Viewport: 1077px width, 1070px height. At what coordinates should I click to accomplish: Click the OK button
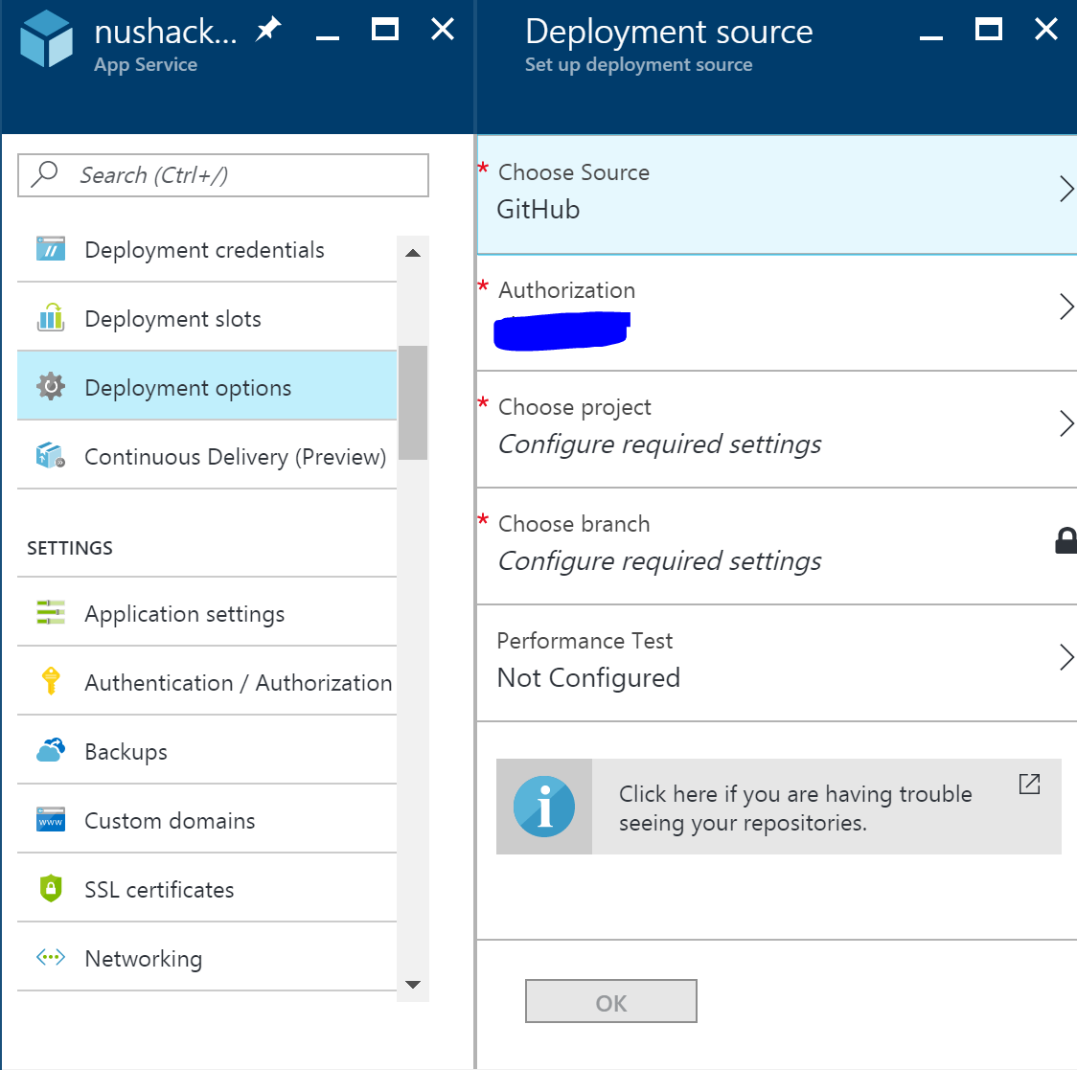(x=610, y=1001)
